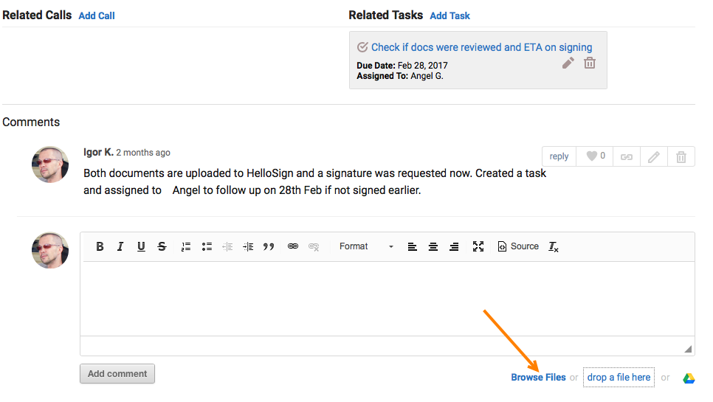
Task: Copy permalink of Igor K.'s comment
Action: tap(627, 156)
